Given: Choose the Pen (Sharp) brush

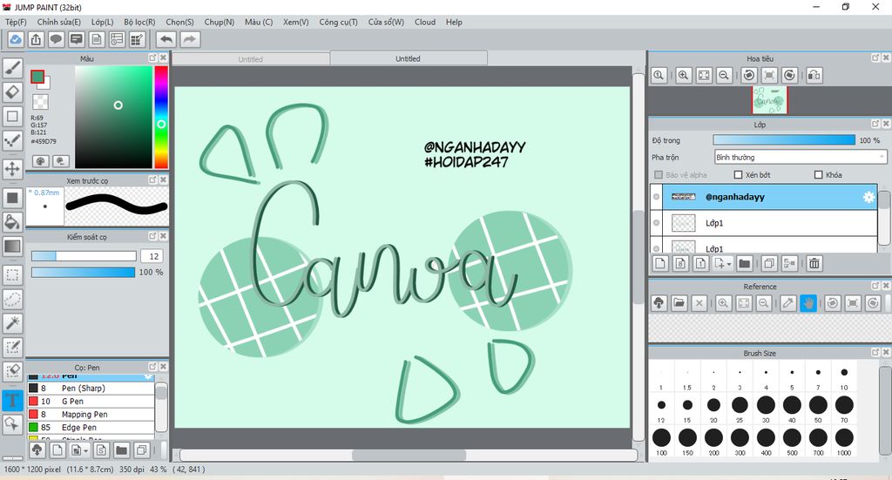Looking at the screenshot, I should [91, 388].
